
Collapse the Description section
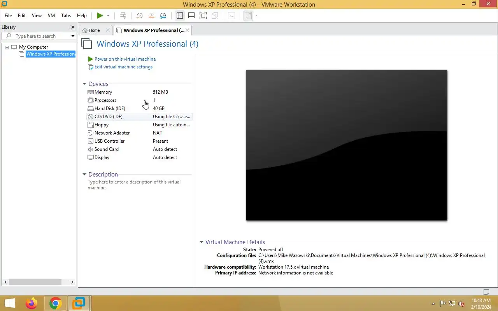coord(84,175)
